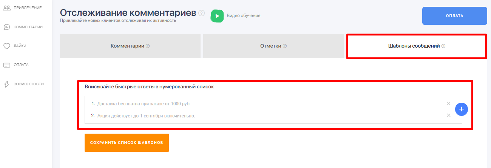Click the chat bubble icon for Комментарии
Viewport: 491px width, 168px height.
(x=6, y=27)
